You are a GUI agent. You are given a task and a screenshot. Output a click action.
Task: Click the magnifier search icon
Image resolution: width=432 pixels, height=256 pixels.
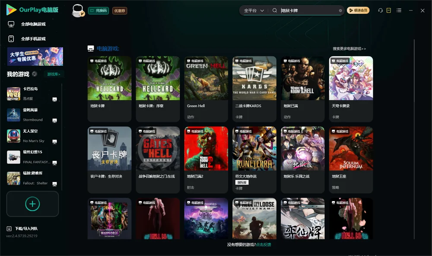(275, 10)
